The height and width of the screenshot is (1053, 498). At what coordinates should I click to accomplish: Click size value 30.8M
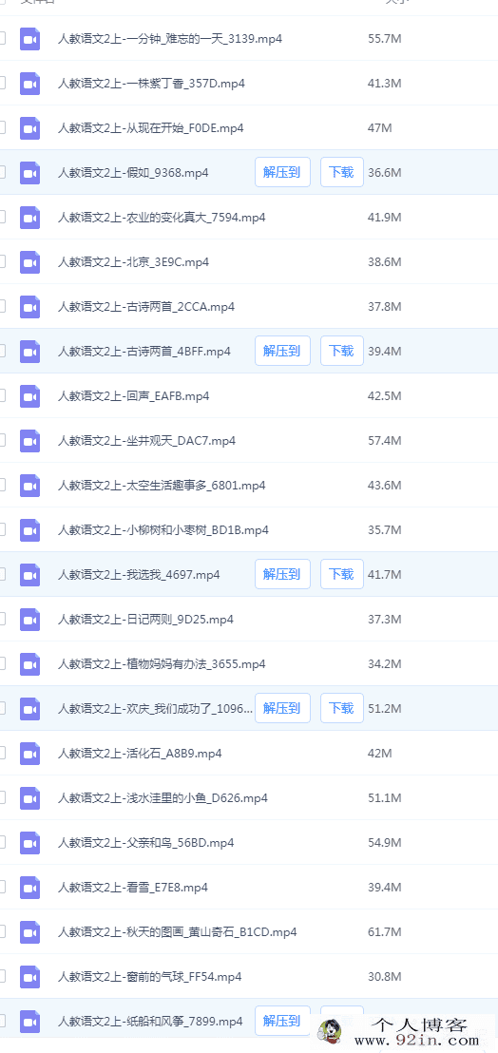385,977
